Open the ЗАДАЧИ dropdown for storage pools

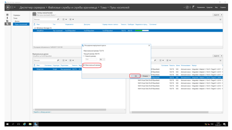pyautogui.click(x=218, y=15)
